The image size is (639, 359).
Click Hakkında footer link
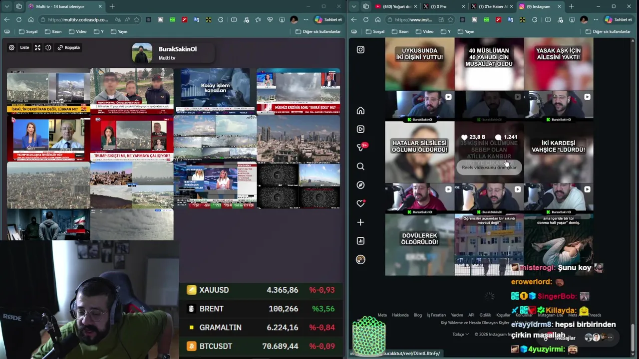point(400,315)
